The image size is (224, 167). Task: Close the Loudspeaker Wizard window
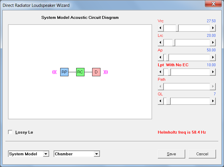[x=213, y=4]
